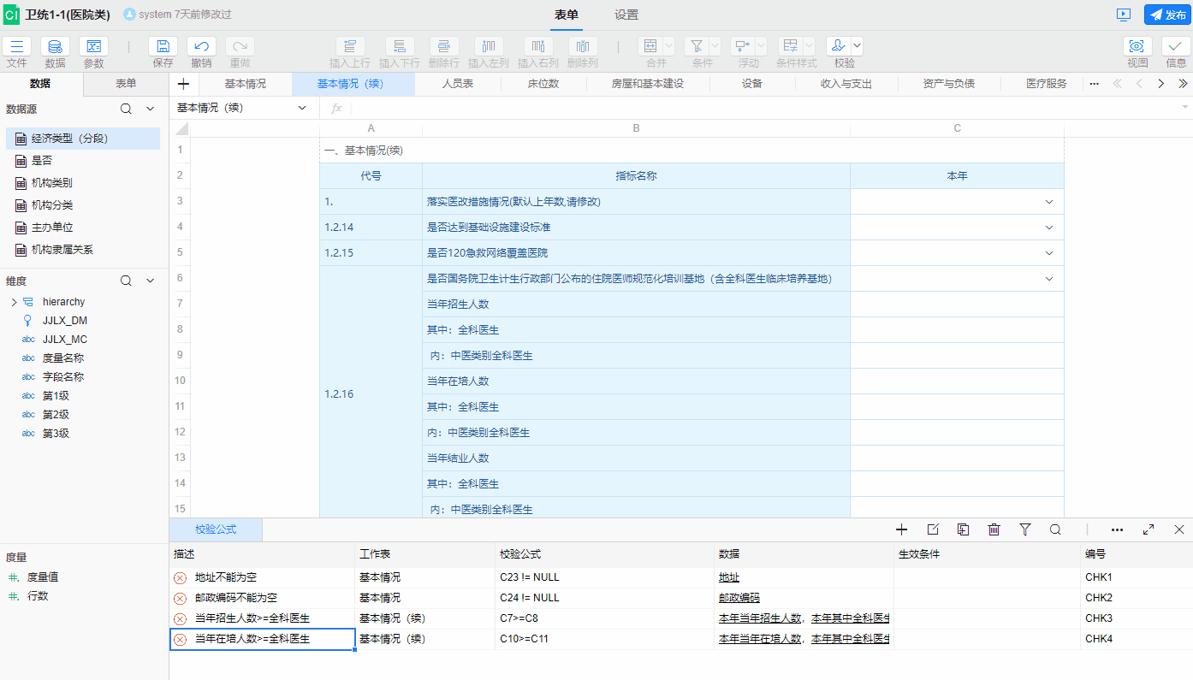Open the dropdown in cell C3
Screen dimensions: 1193x680
[x=1050, y=201]
